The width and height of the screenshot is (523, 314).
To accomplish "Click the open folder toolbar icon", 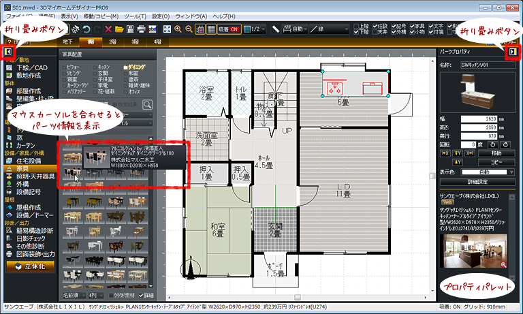I will click(x=120, y=29).
